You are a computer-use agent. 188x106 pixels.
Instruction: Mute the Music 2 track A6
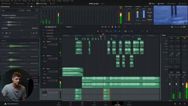tap(56, 80)
